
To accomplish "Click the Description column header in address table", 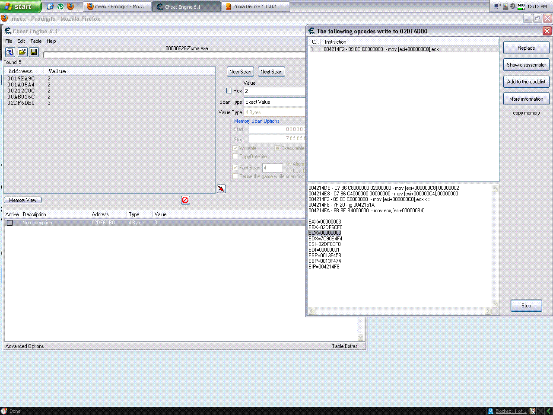I will click(x=55, y=214).
